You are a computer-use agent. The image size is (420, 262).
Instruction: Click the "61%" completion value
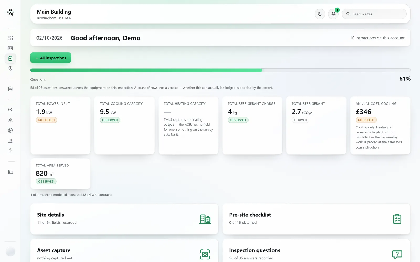(405, 79)
